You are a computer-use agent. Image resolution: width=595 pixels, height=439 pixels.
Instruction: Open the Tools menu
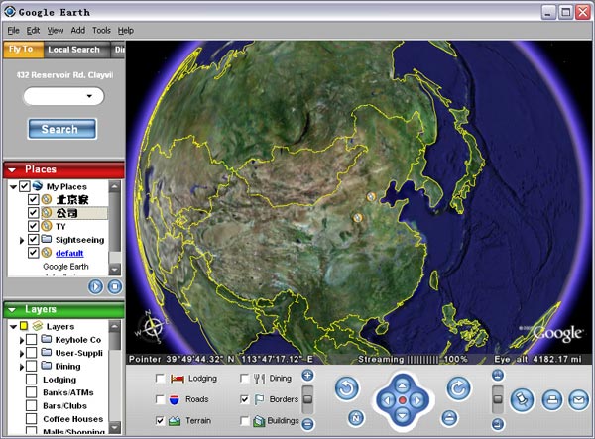pyautogui.click(x=101, y=31)
